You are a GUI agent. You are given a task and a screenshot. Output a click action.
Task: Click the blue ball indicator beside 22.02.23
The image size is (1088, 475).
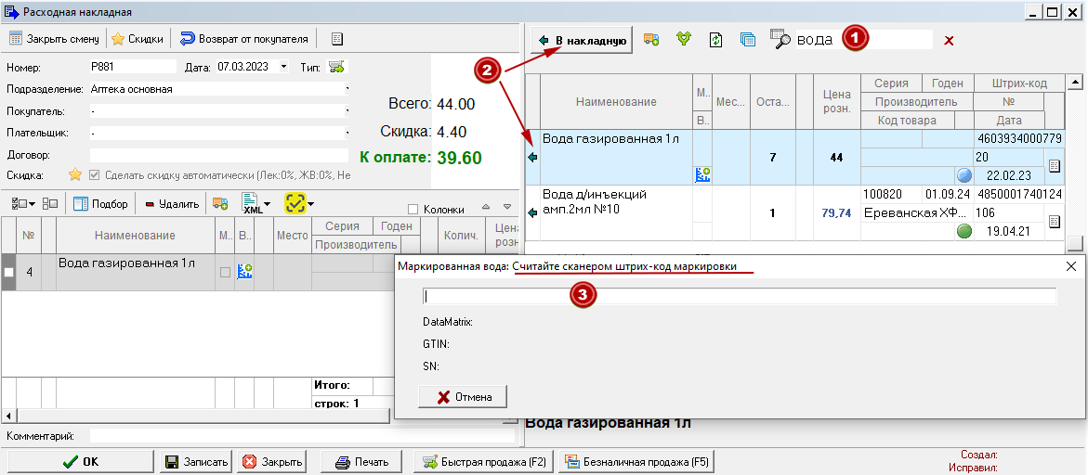click(x=963, y=176)
